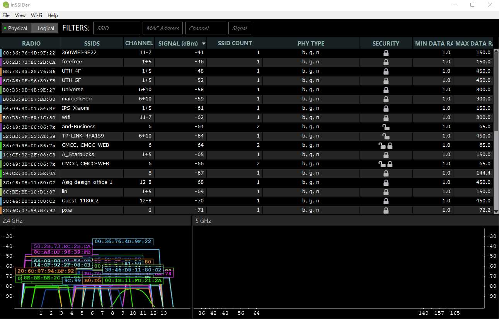Select the Universe SSID row
The height and width of the screenshot is (319, 499).
(x=247, y=90)
